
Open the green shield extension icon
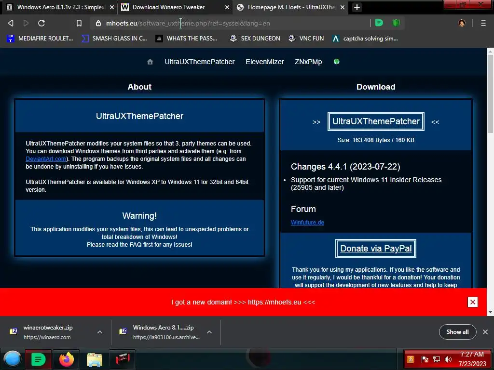[396, 23]
